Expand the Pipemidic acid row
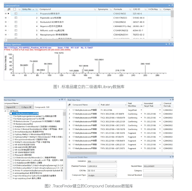The width and height of the screenshot is (192, 191). (6, 18)
